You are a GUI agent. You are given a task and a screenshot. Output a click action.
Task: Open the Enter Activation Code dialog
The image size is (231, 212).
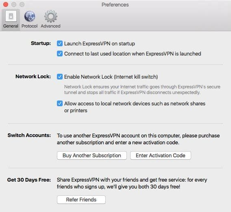pyautogui.click(x=161, y=156)
